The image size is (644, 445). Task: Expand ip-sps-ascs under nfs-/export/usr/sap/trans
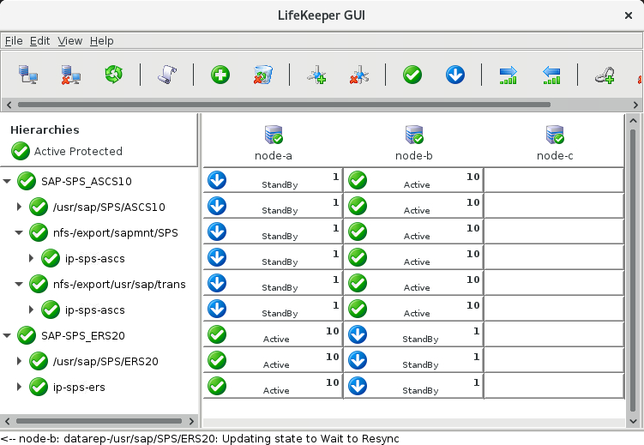pyautogui.click(x=31, y=310)
